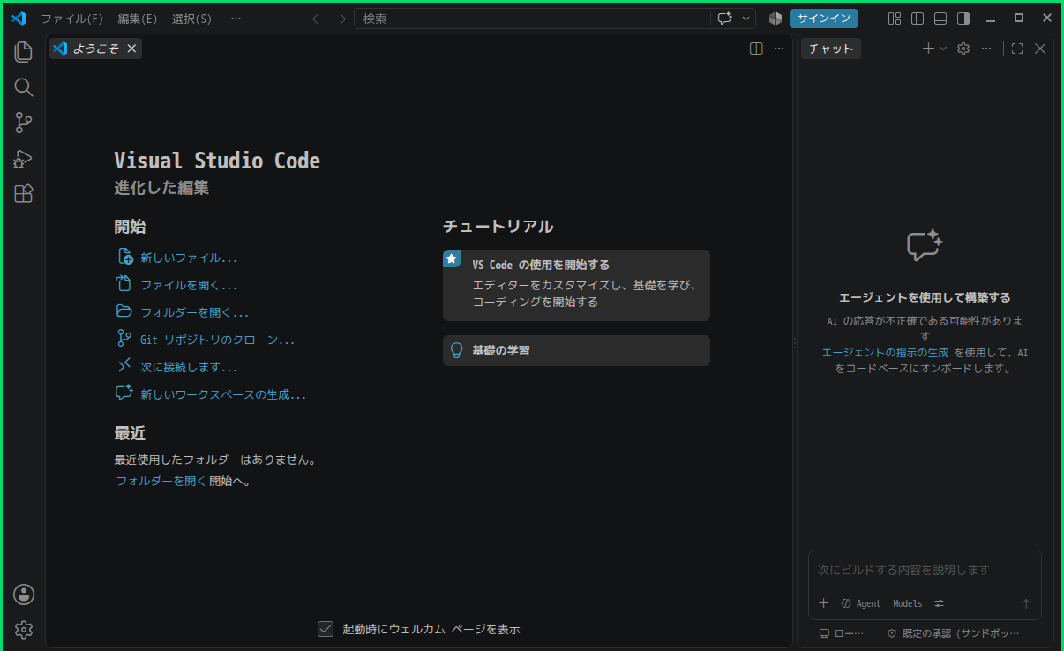Click the 進化した編集 subtitle

(161, 188)
